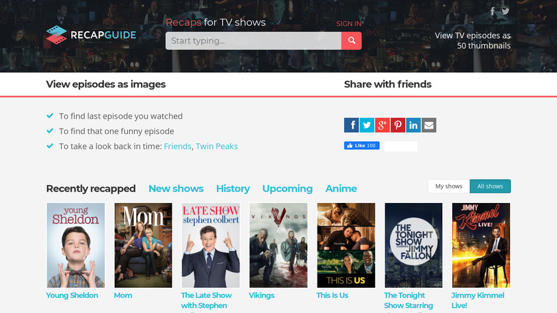Image resolution: width=557 pixels, height=313 pixels.
Task: Click the Mom title link
Action: 123,295
